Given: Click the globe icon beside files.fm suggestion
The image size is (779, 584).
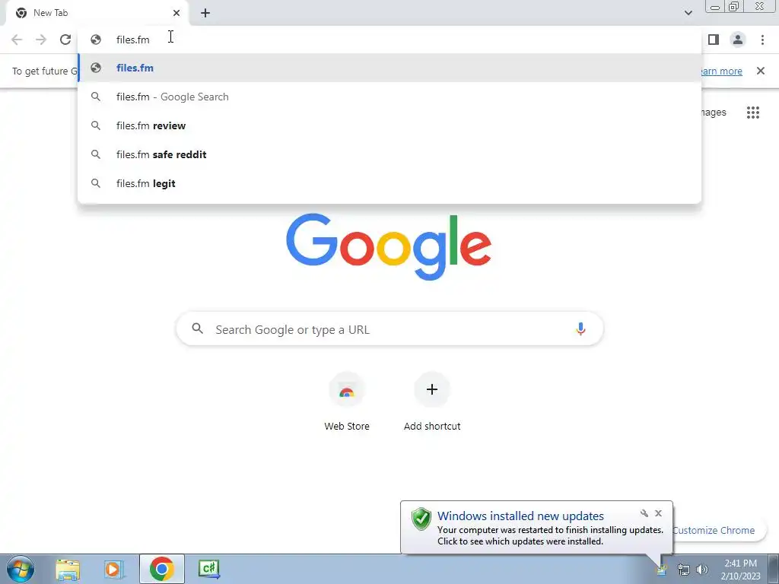Looking at the screenshot, I should tap(96, 68).
